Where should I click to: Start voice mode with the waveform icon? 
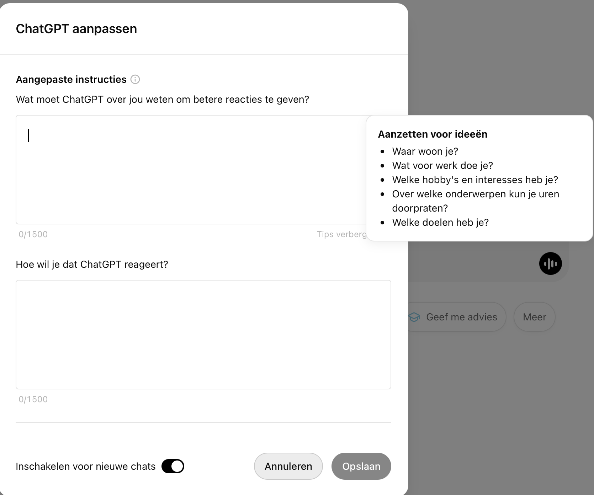[551, 264]
